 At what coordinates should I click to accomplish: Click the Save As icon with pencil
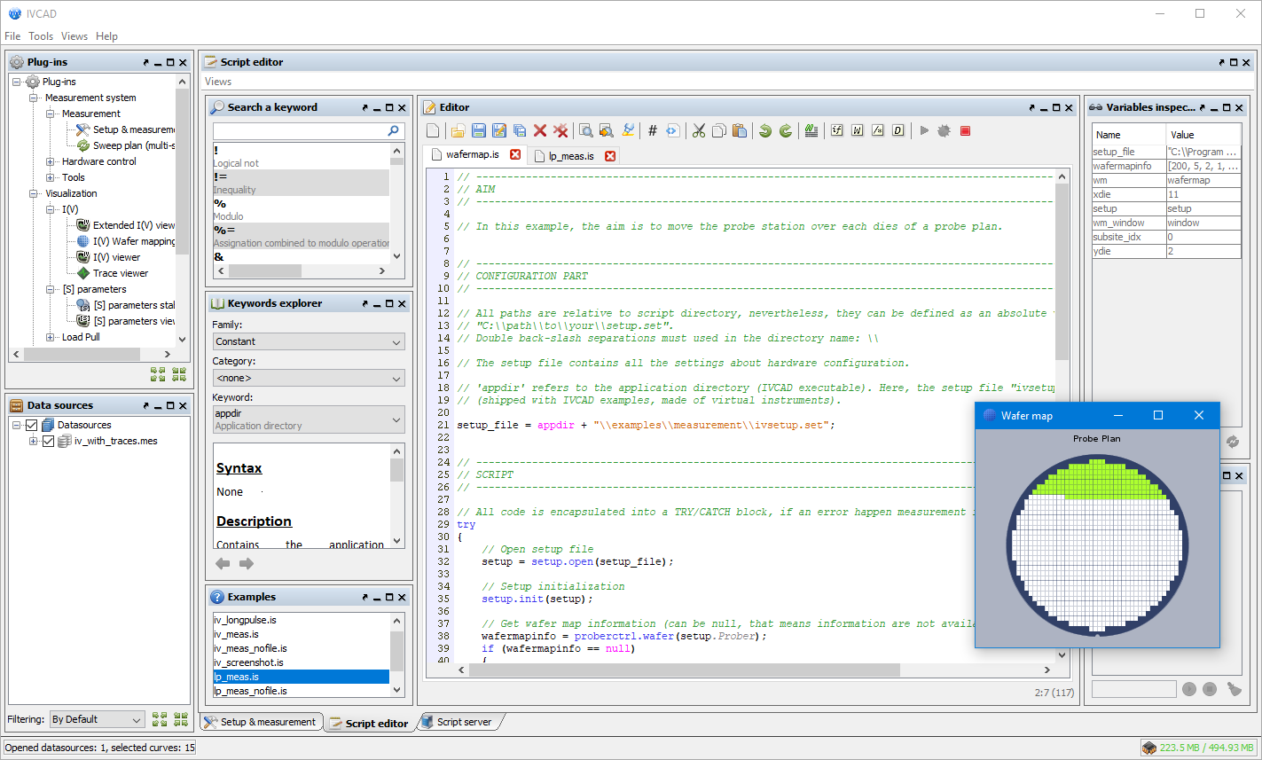coord(499,130)
